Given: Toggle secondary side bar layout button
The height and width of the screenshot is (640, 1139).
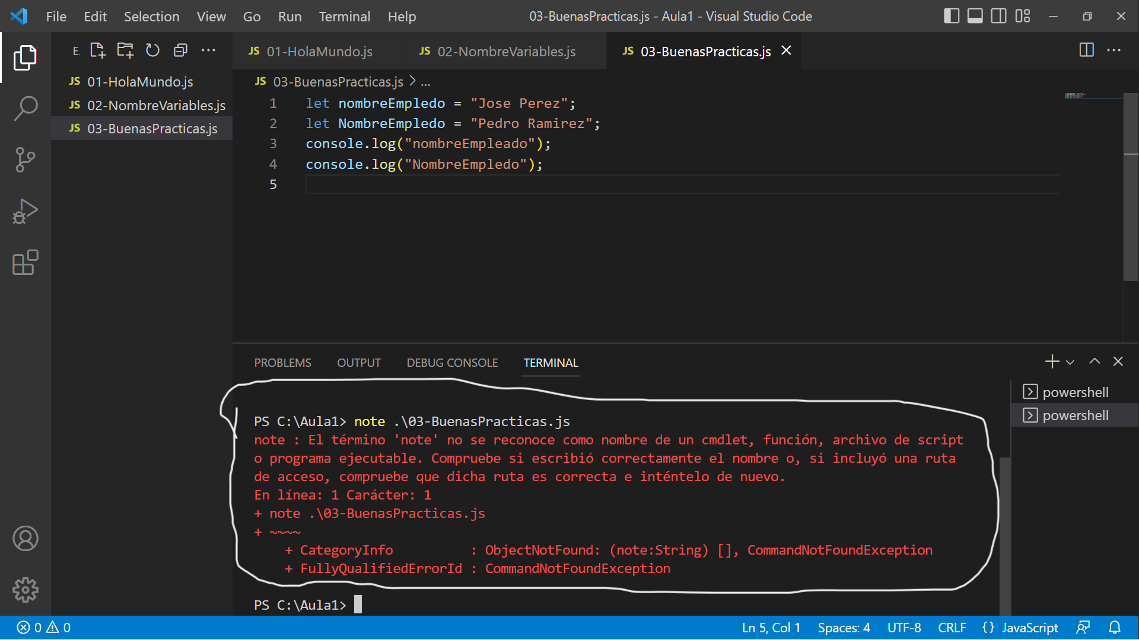Looking at the screenshot, I should 999,16.
